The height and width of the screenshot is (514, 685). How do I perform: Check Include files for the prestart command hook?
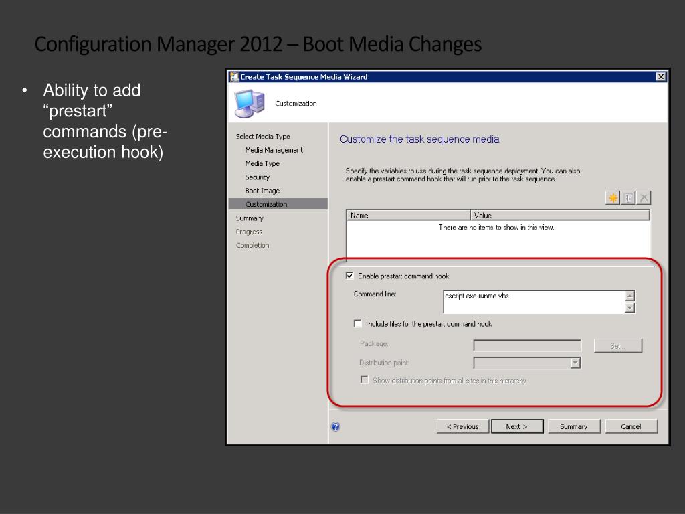(358, 323)
